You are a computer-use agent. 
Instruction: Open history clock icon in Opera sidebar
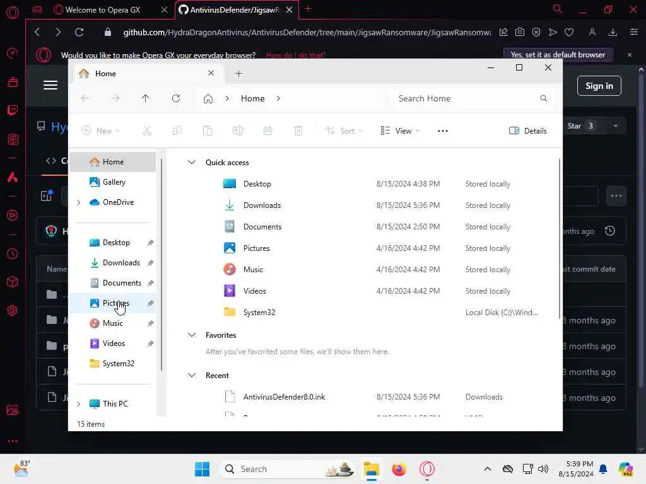(13, 254)
